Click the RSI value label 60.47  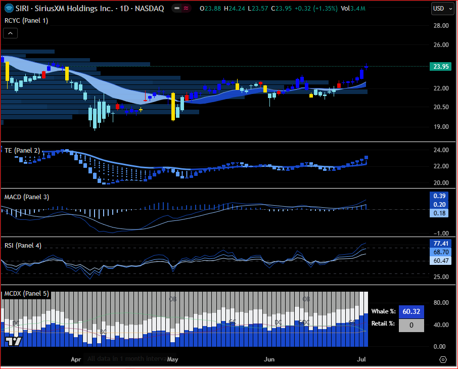pos(440,260)
